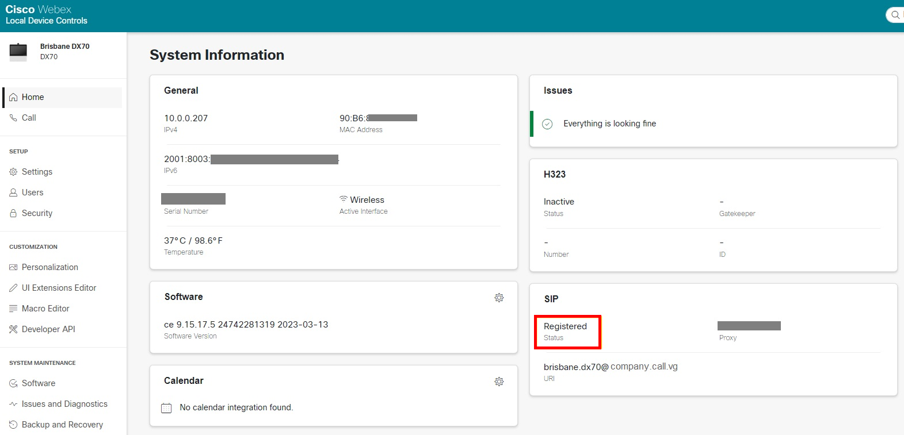Open Software card settings gear

pos(499,298)
